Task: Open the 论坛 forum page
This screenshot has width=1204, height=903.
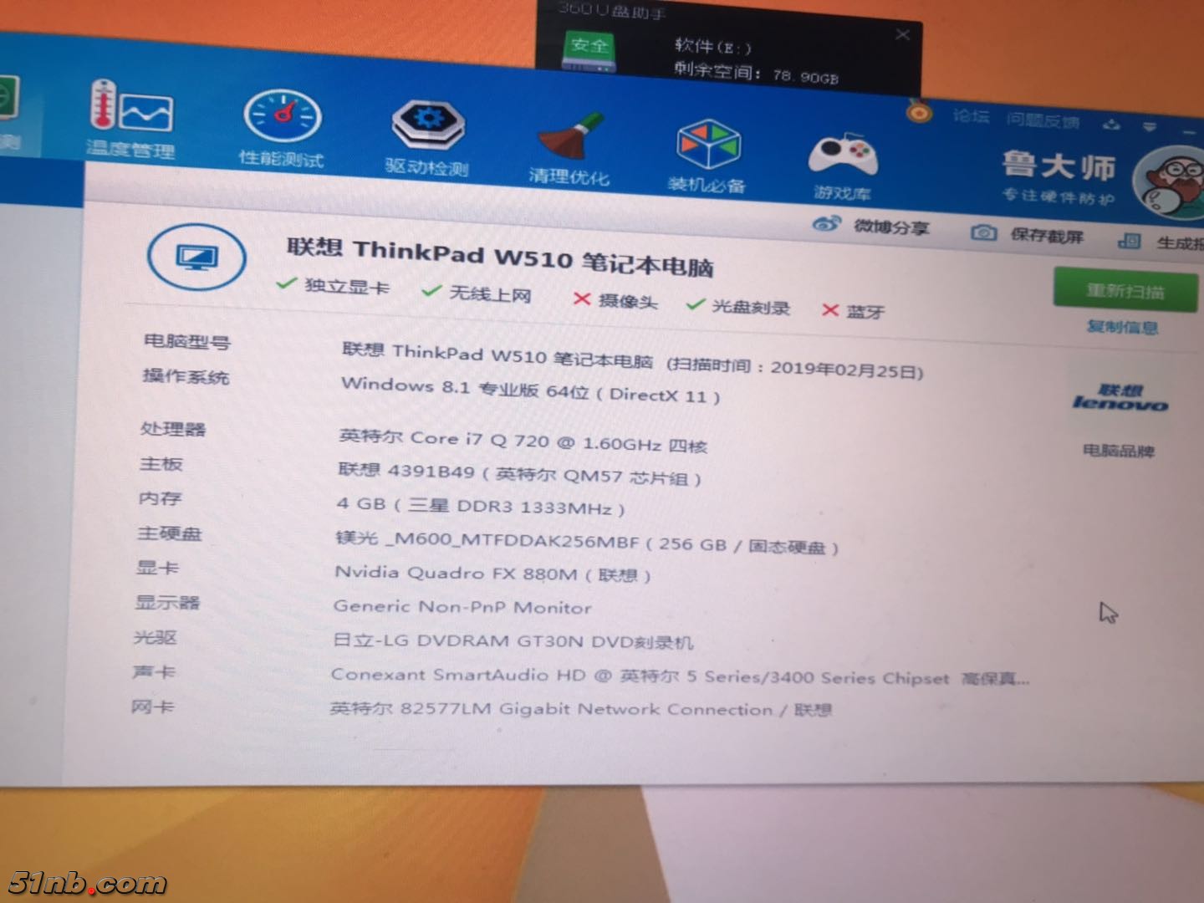Action: (972, 117)
